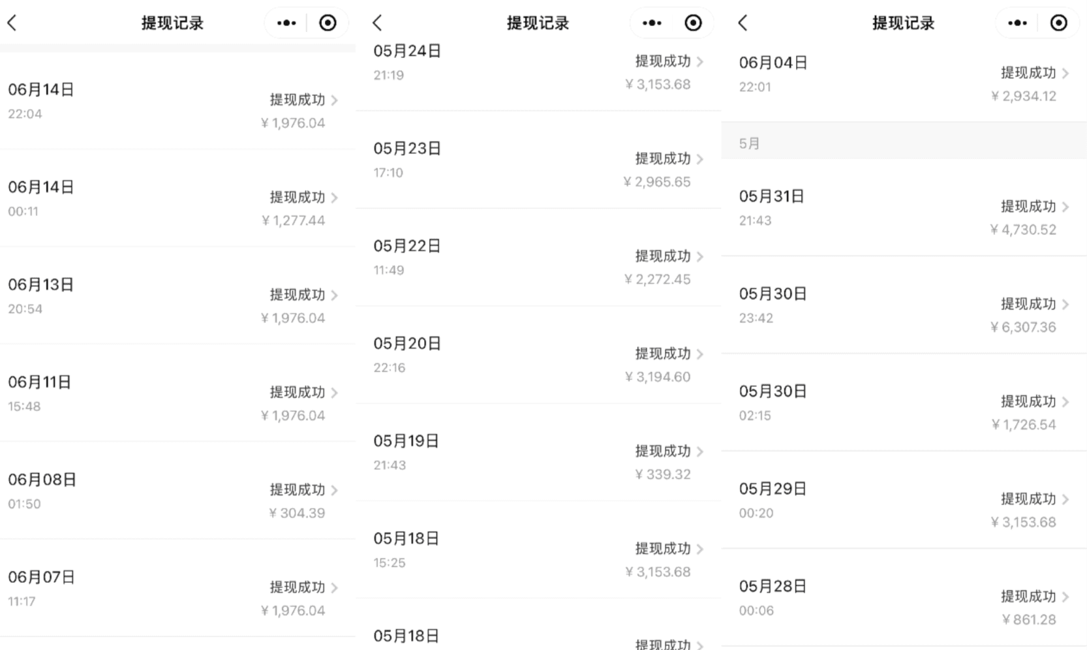This screenshot has width=1087, height=650.
Task: Open the three-dot menu on the right screen
Action: tap(1017, 22)
